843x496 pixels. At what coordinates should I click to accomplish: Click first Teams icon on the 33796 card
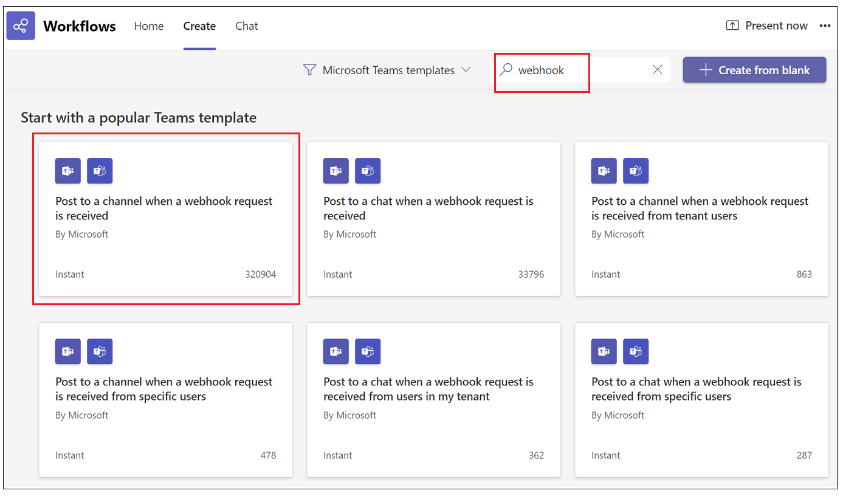pos(336,171)
